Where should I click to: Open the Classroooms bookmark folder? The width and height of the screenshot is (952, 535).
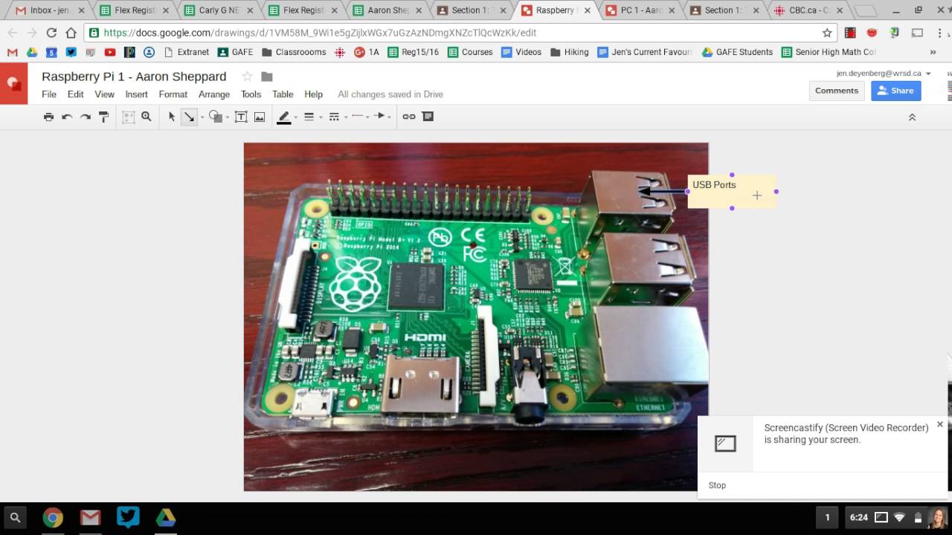click(293, 52)
